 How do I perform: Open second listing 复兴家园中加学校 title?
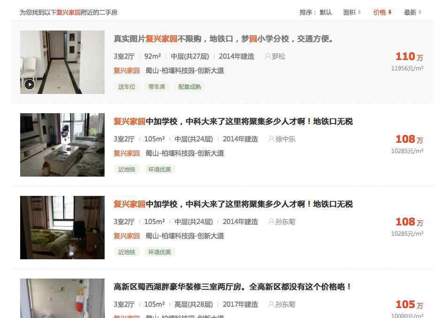click(233, 121)
